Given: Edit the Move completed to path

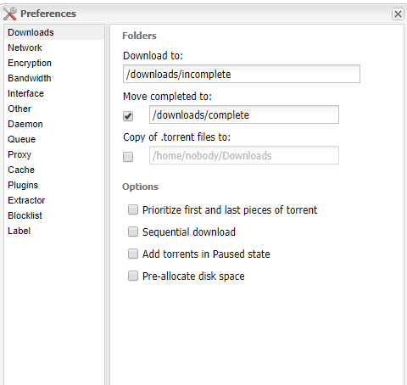Looking at the screenshot, I should coord(244,114).
